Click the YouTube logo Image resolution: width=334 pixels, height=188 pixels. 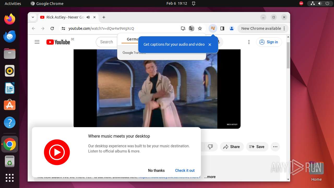click(58, 42)
